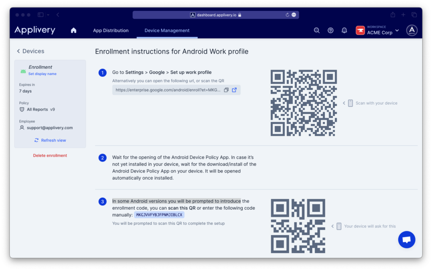Click the smaller step 3 QR code
Screen dimensions: 432x270
pyautogui.click(x=298, y=226)
